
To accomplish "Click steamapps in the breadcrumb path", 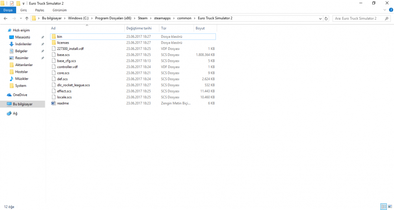I will pos(157,18).
